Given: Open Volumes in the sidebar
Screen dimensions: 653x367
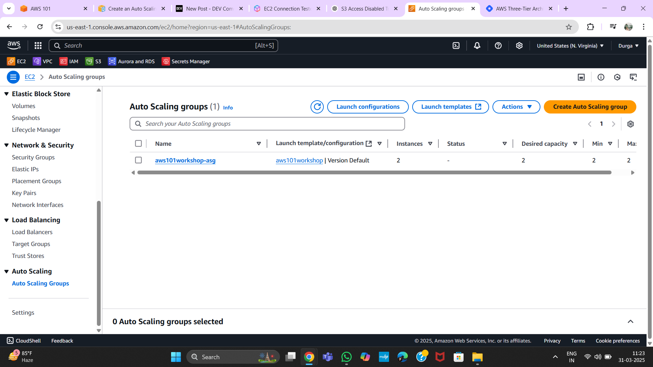Looking at the screenshot, I should [x=23, y=106].
